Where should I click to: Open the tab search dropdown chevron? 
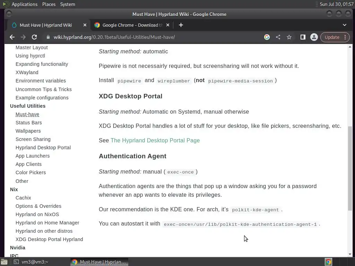coord(345,25)
